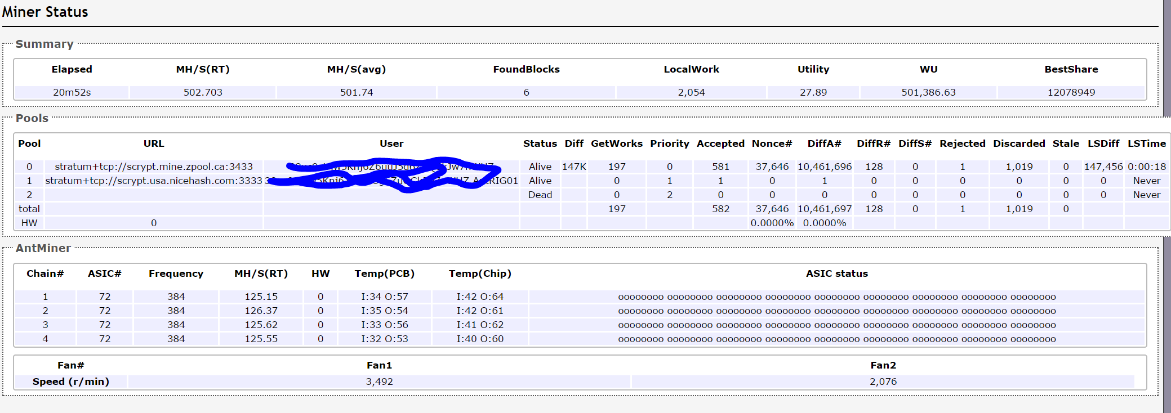Image resolution: width=1171 pixels, height=413 pixels.
Task: Click the FoundBlocks column header
Action: (x=526, y=69)
